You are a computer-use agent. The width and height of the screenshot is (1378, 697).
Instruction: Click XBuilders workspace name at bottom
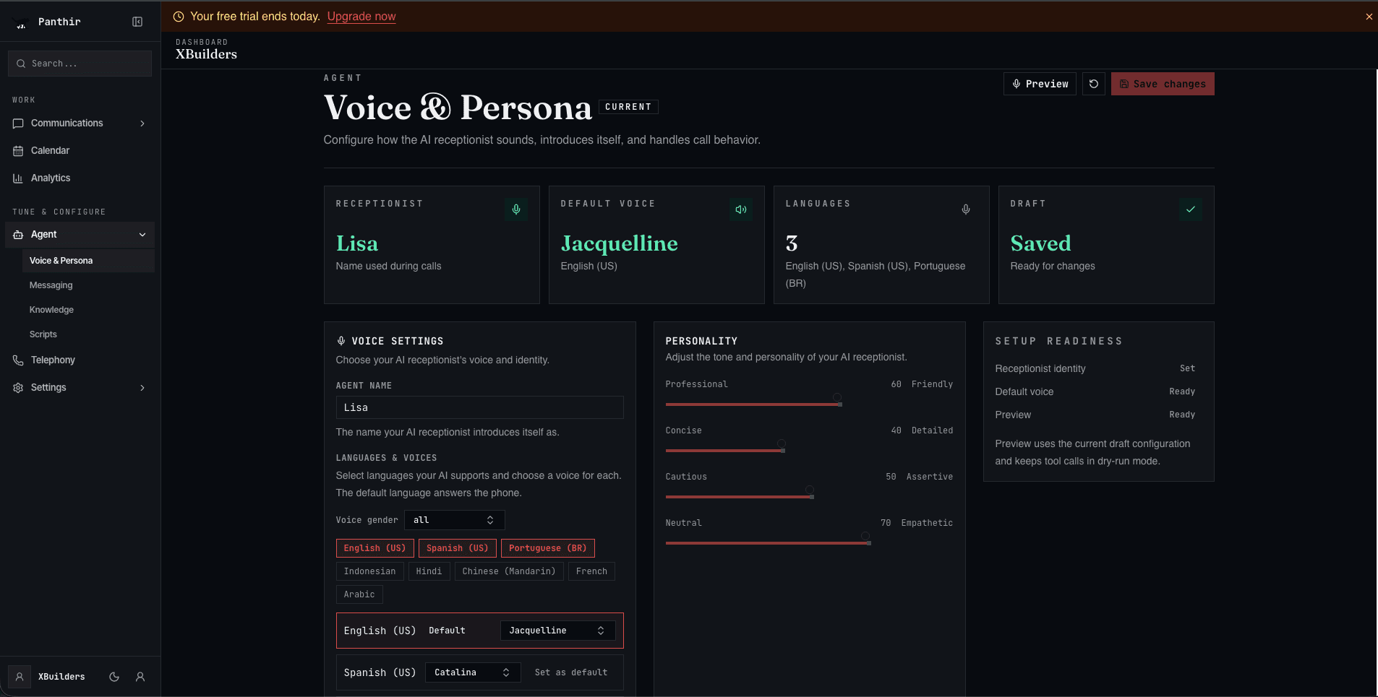[61, 677]
